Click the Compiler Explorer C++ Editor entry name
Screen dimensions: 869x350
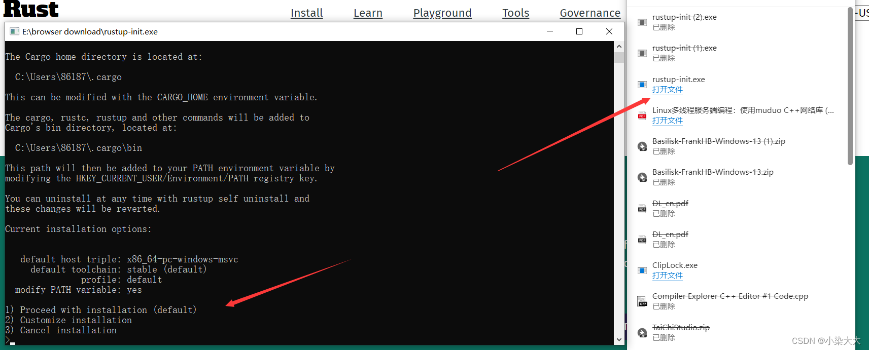click(x=730, y=296)
